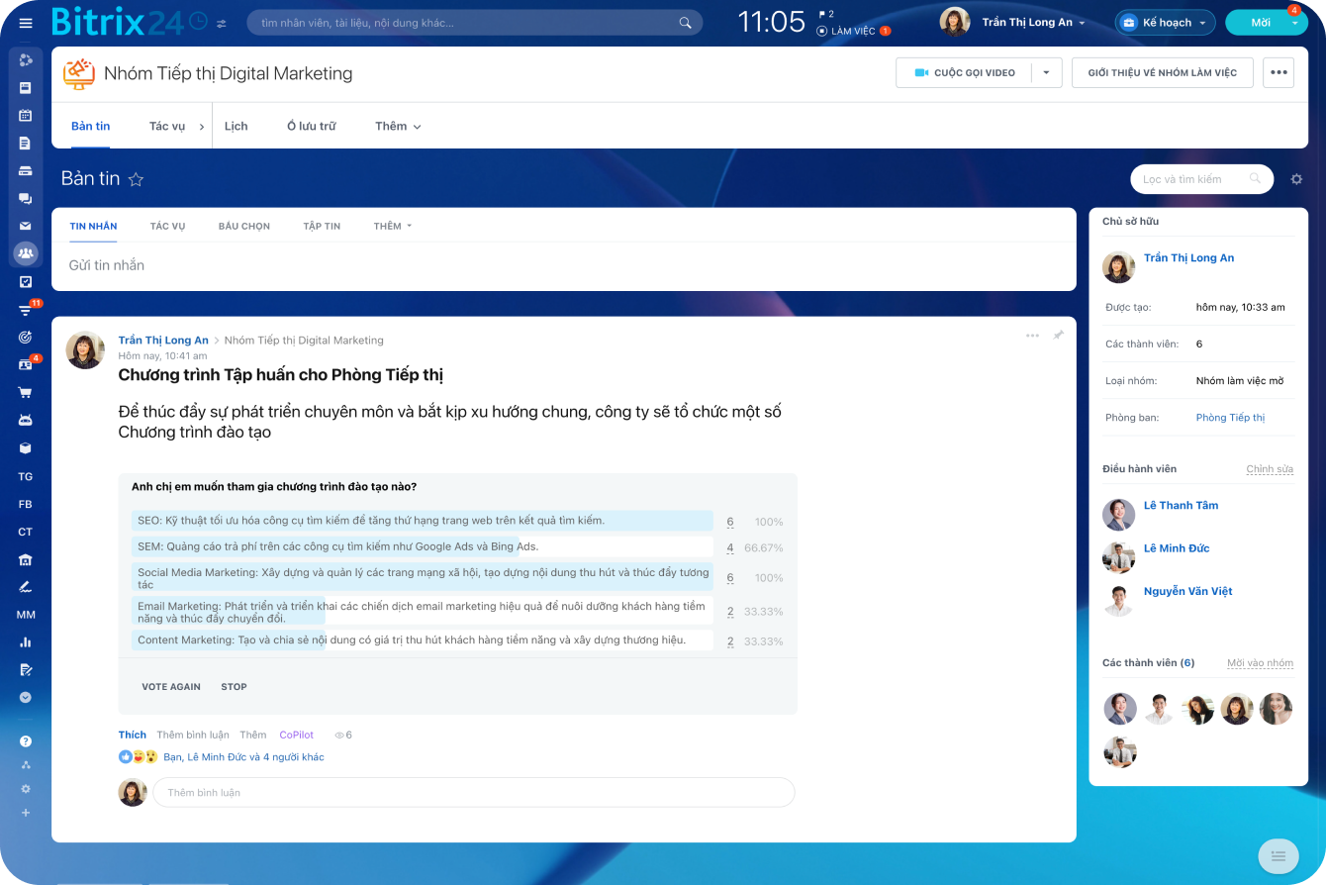This screenshot has height=885, width=1326.
Task: Click the SEM poll result bar
Action: pos(422,547)
